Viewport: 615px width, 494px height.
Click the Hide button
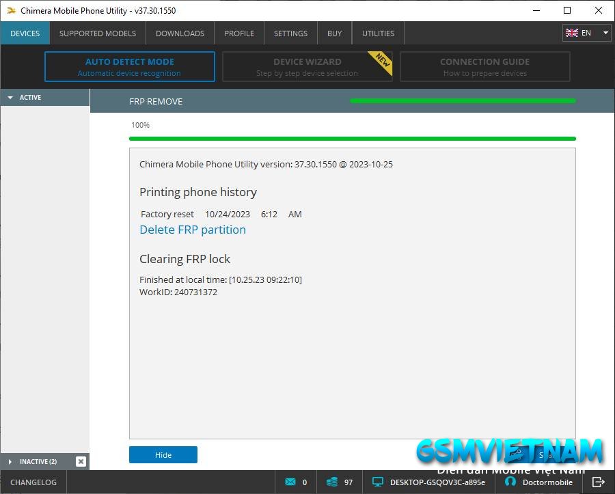pyautogui.click(x=163, y=455)
